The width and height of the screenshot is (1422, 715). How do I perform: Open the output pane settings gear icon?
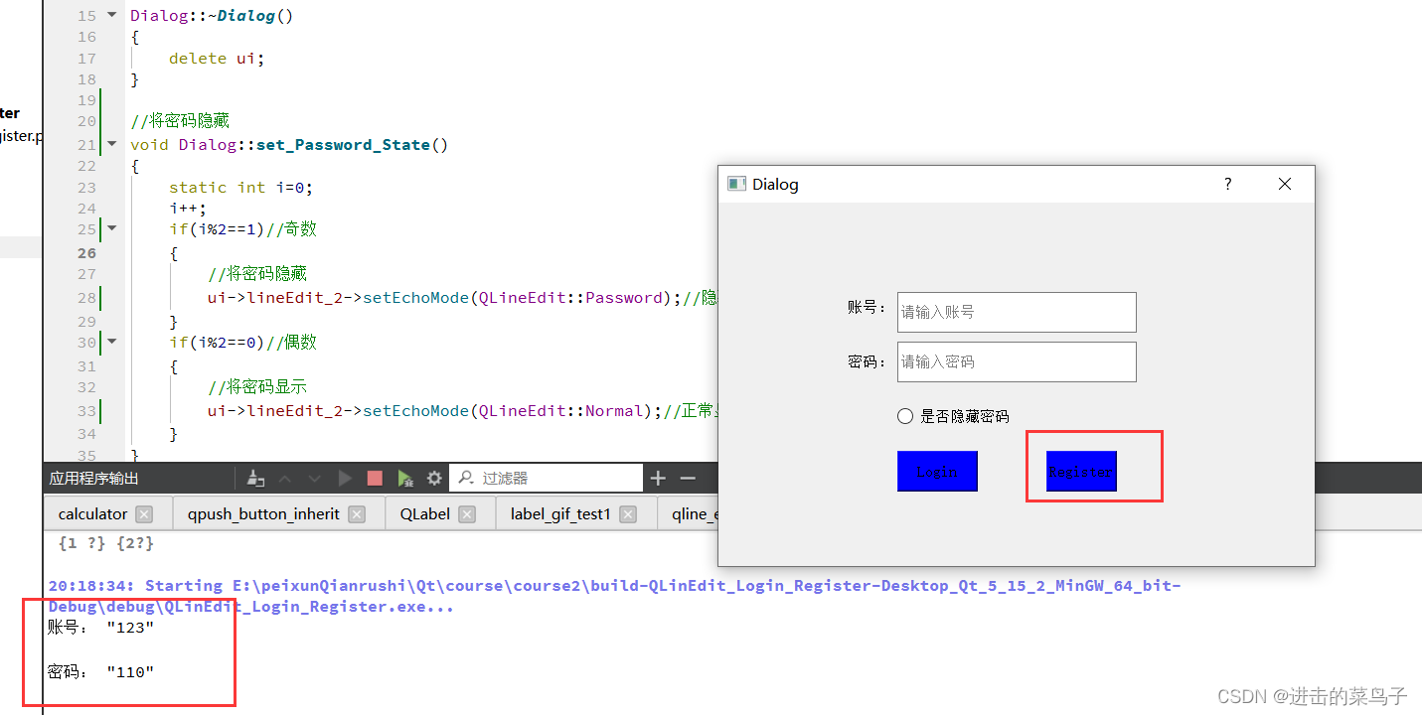pyautogui.click(x=434, y=478)
